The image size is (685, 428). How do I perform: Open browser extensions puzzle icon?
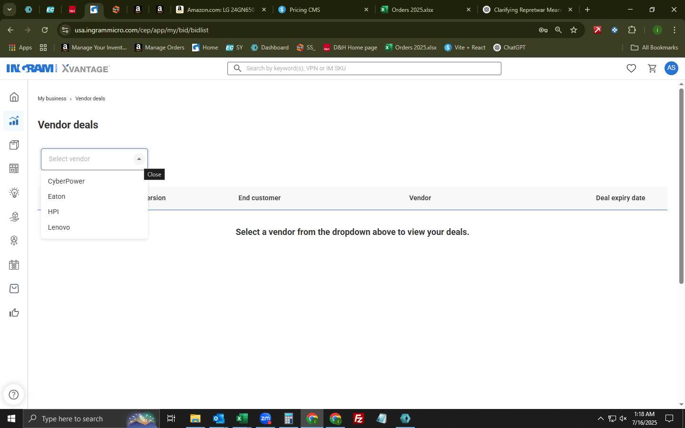[632, 30]
